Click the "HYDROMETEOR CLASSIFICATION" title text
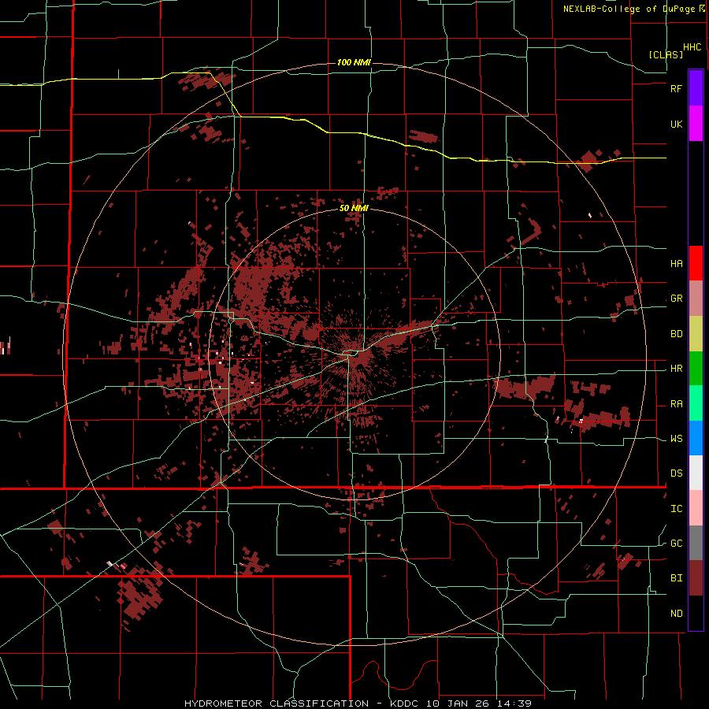Viewport: 709px width, 709px height. point(277,703)
